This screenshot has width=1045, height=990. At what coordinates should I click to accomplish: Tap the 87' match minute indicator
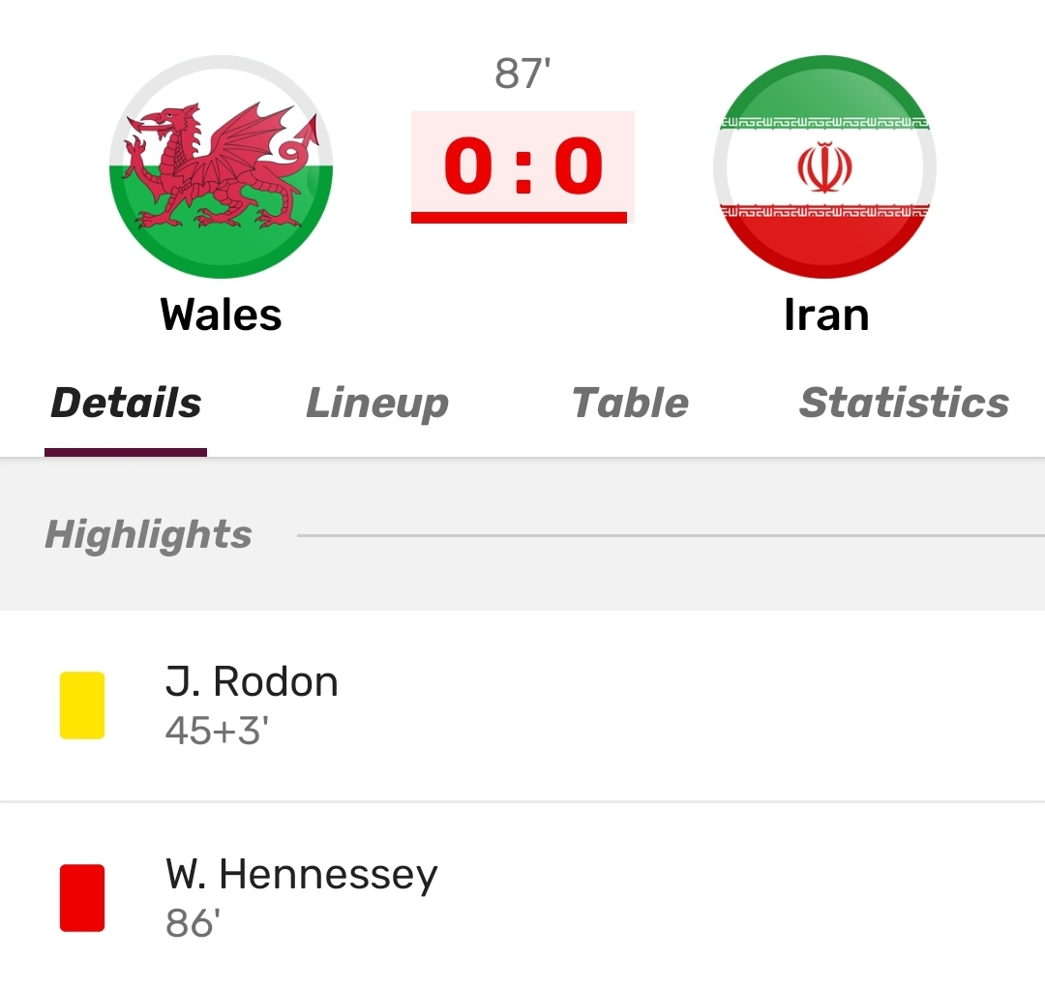(522, 75)
